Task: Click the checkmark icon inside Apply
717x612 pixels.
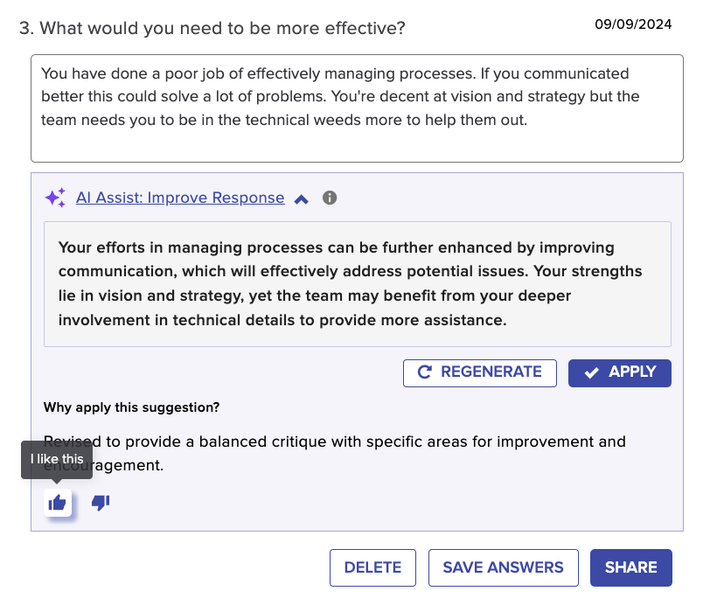Action: pyautogui.click(x=591, y=373)
